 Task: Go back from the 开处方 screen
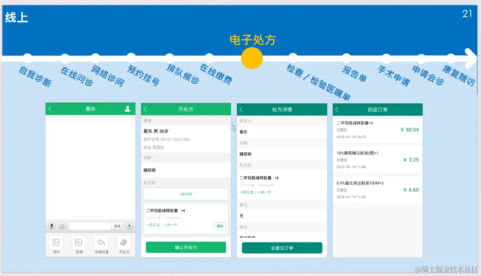pyautogui.click(x=145, y=109)
